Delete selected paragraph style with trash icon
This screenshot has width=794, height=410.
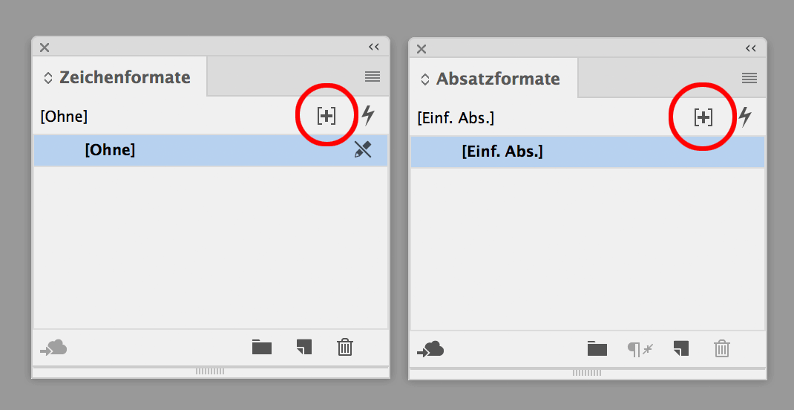click(722, 348)
